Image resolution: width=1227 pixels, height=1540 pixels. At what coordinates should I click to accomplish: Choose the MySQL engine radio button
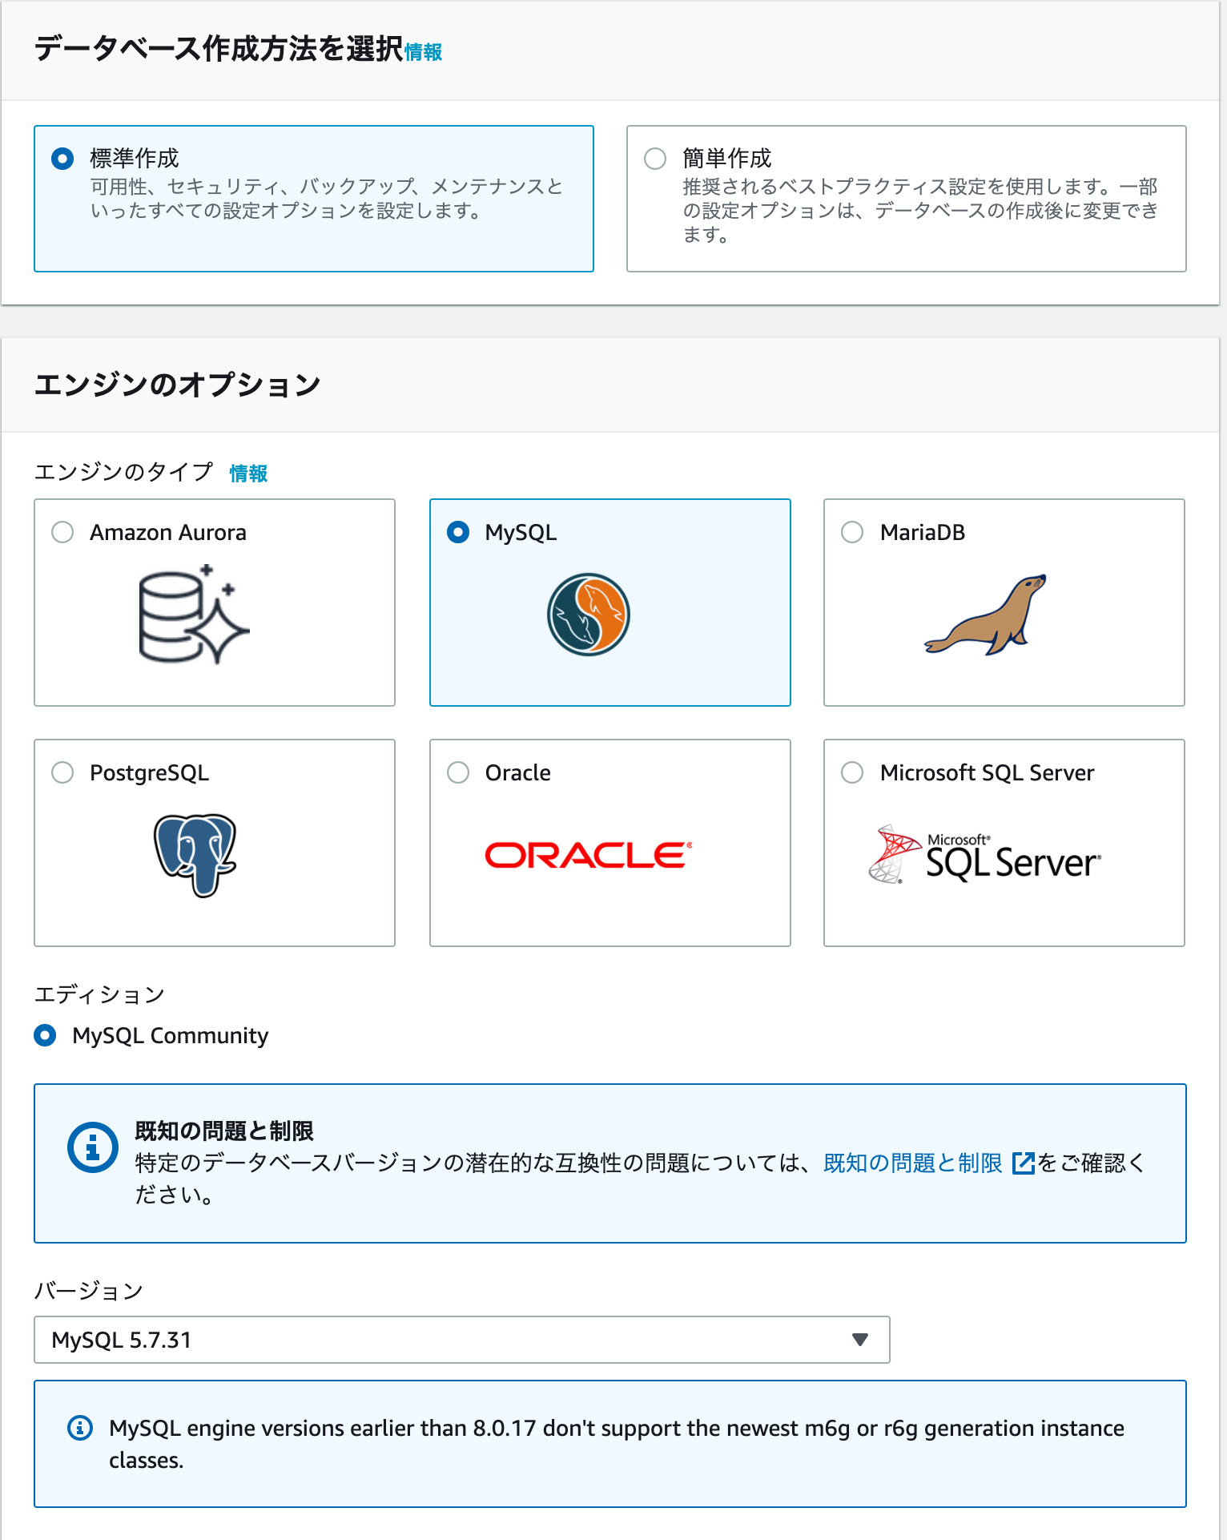coord(458,532)
